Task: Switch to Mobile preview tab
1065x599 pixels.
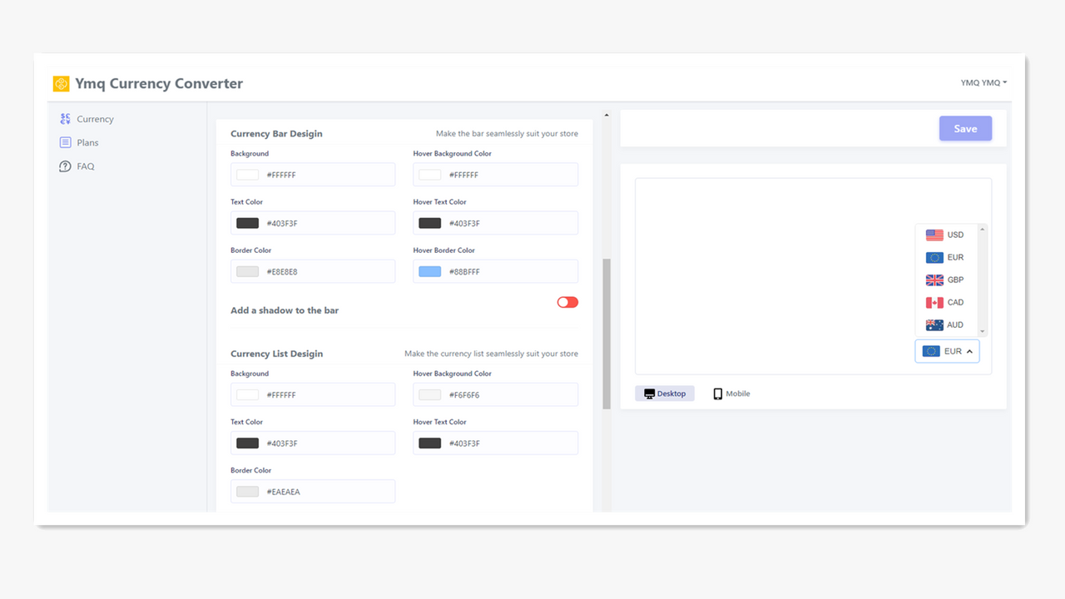Action: [x=731, y=394]
